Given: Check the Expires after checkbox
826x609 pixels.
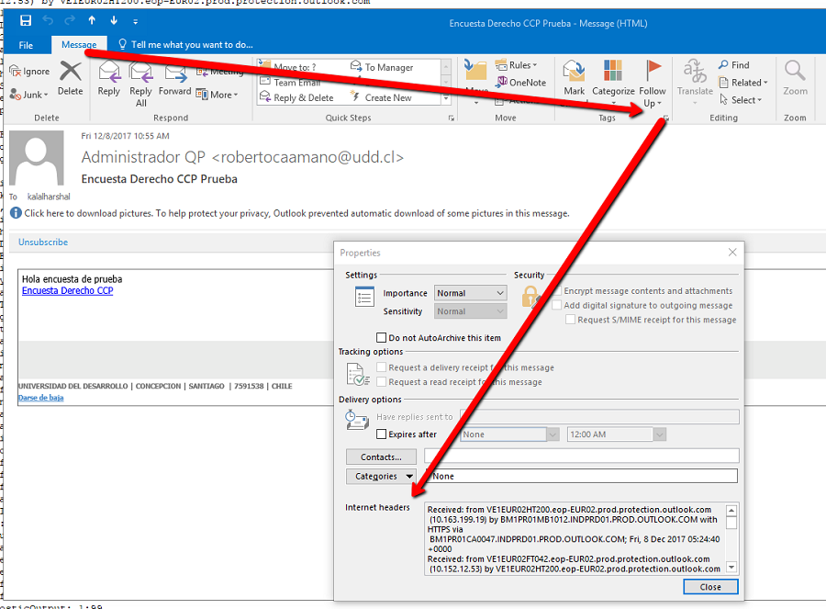Looking at the screenshot, I should (x=382, y=434).
